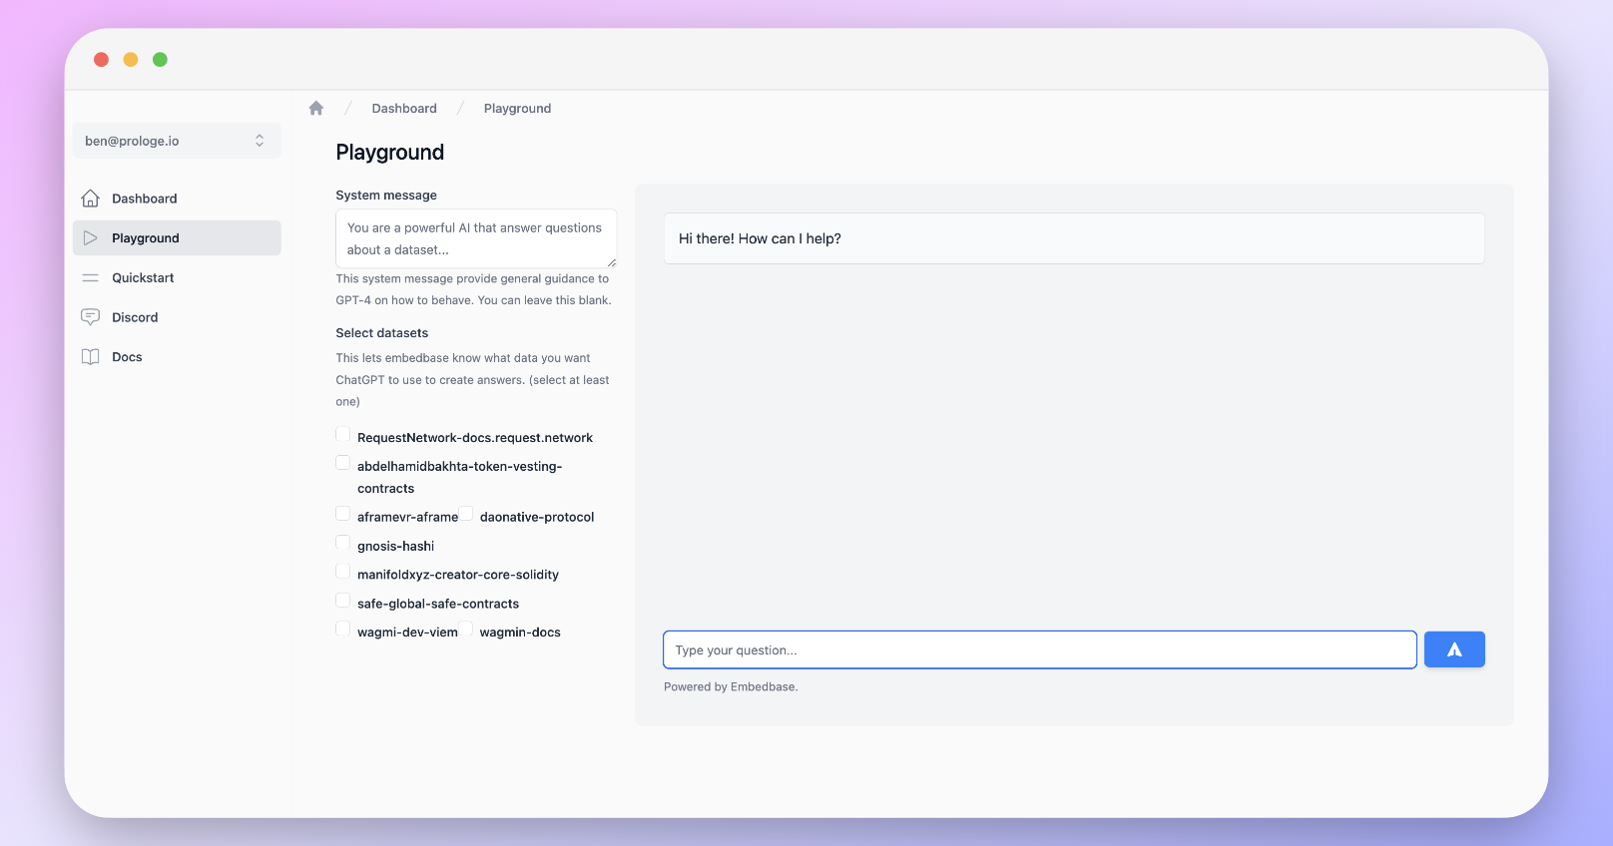Tick the gnosis-hashi dataset checkbox

pos(343,543)
